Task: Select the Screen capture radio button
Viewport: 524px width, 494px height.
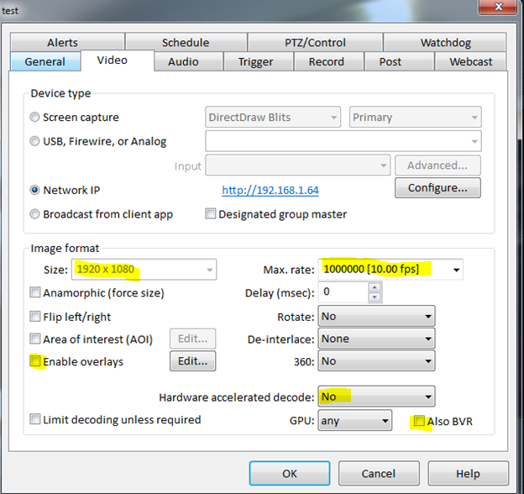Action: click(35, 118)
